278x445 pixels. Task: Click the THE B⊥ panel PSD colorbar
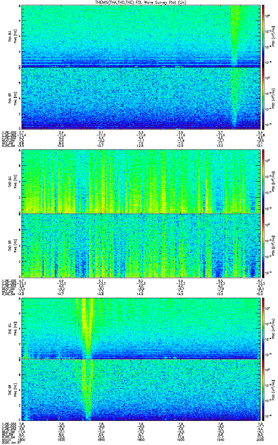(263, 328)
